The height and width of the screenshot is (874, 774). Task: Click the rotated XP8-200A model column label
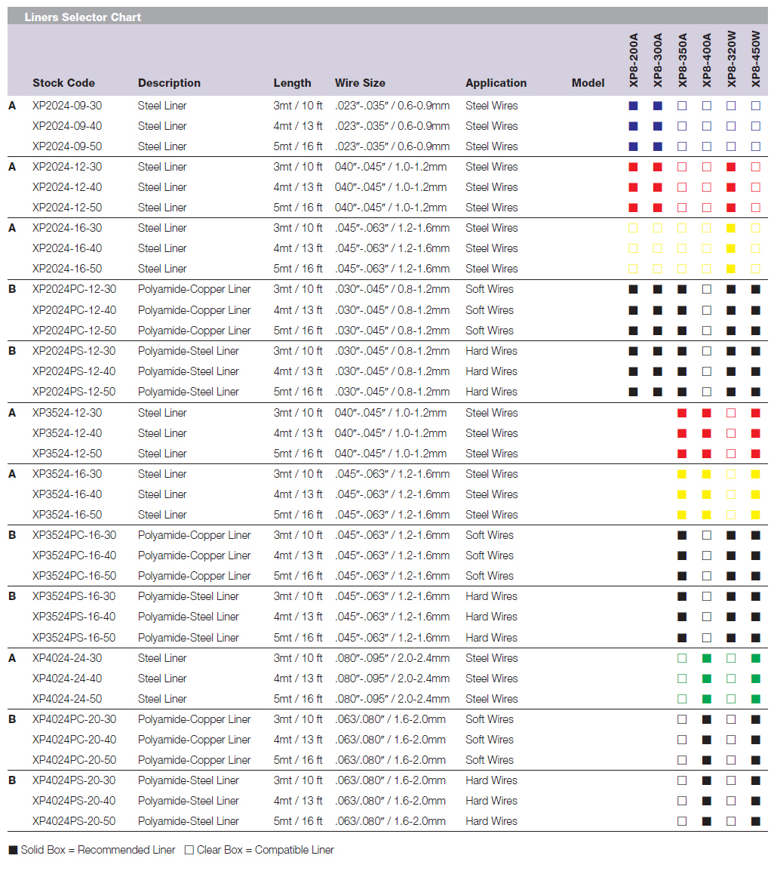coord(634,58)
